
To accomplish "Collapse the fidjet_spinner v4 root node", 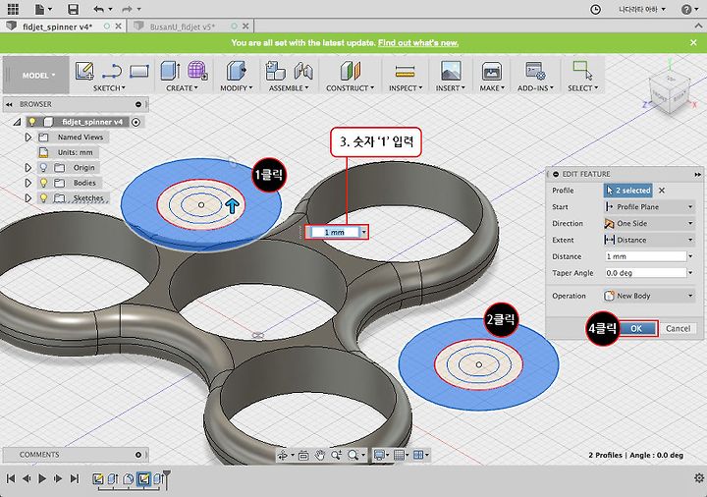I will tap(17, 122).
